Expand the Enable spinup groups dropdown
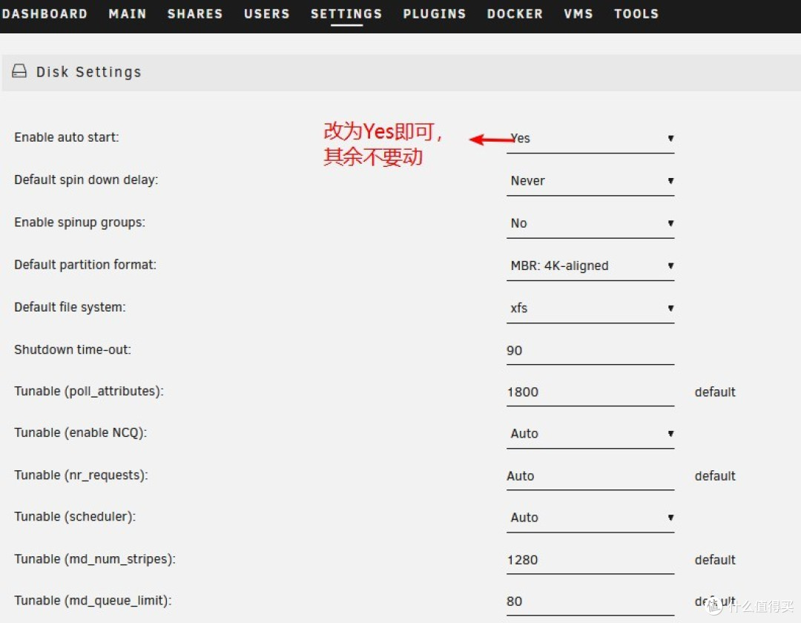Screen dimensions: 801x623 [x=590, y=223]
